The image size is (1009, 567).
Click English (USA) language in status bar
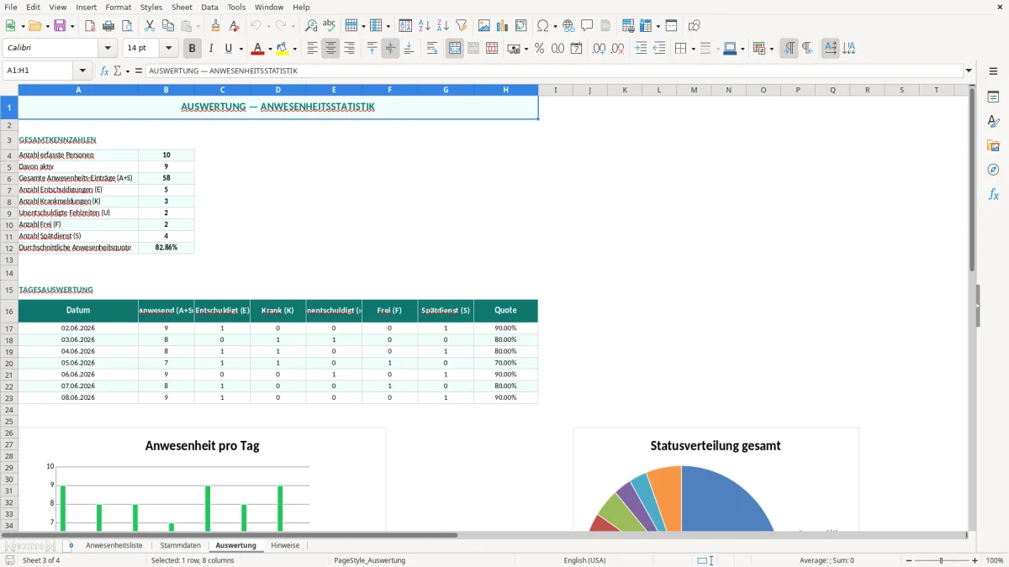tap(584, 560)
